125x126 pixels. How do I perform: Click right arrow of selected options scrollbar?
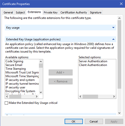pos(114,96)
